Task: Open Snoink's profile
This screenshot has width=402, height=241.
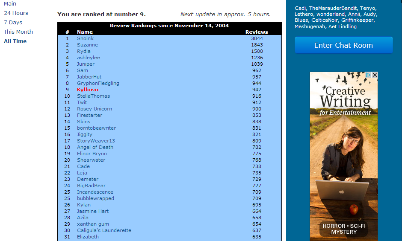Action: click(86, 38)
